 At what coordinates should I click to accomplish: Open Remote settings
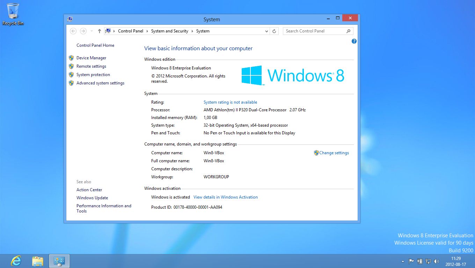tap(92, 66)
